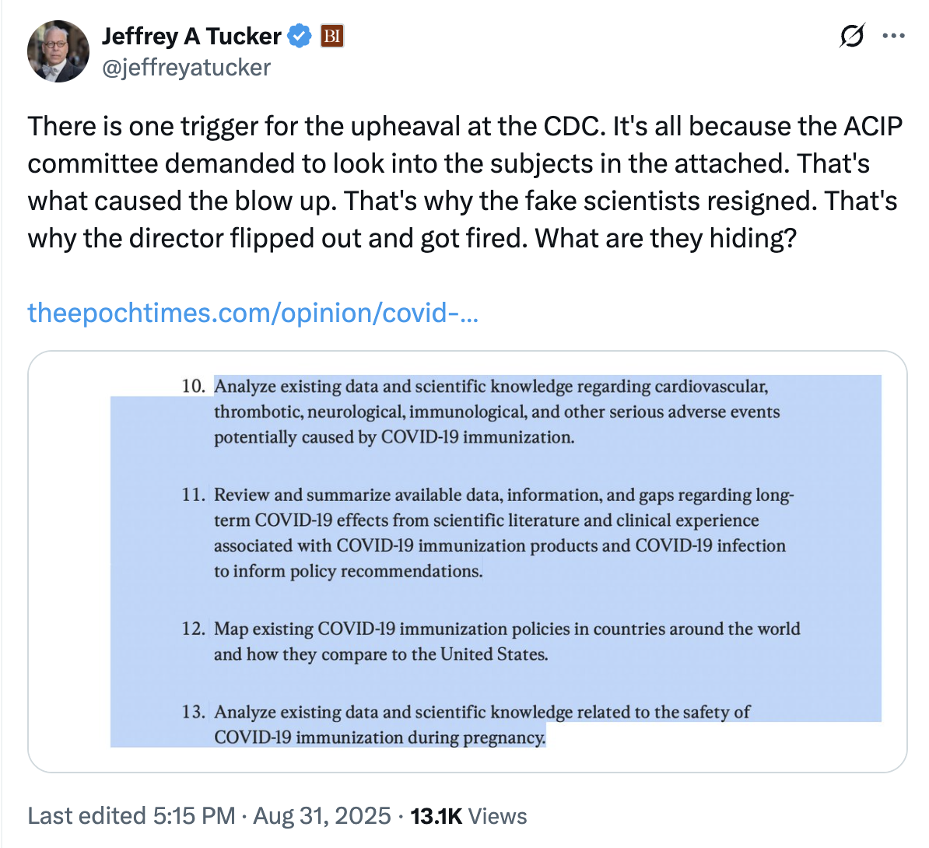Click the Aug 31, 2025 date
This screenshot has width=929, height=848.
coord(322,815)
